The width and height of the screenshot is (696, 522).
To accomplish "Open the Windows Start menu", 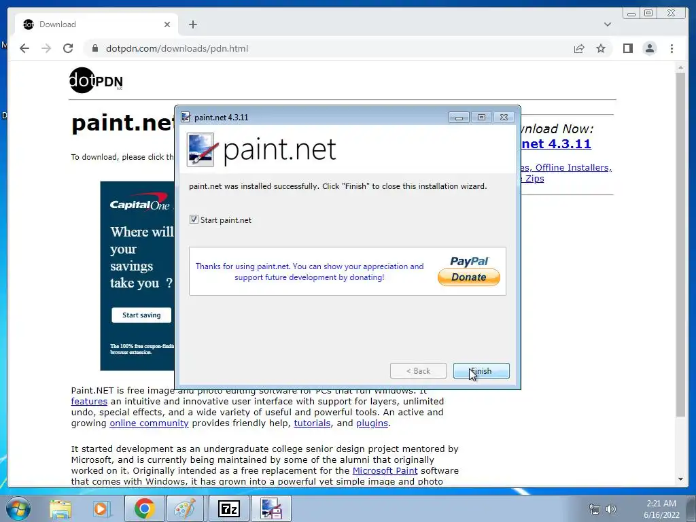I will click(x=18, y=508).
